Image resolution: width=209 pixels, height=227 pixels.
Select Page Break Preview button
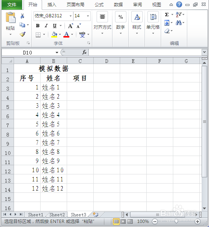[x=130, y=221]
